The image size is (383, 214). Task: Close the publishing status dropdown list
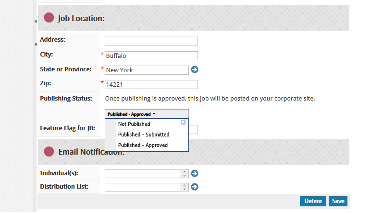[x=183, y=122]
